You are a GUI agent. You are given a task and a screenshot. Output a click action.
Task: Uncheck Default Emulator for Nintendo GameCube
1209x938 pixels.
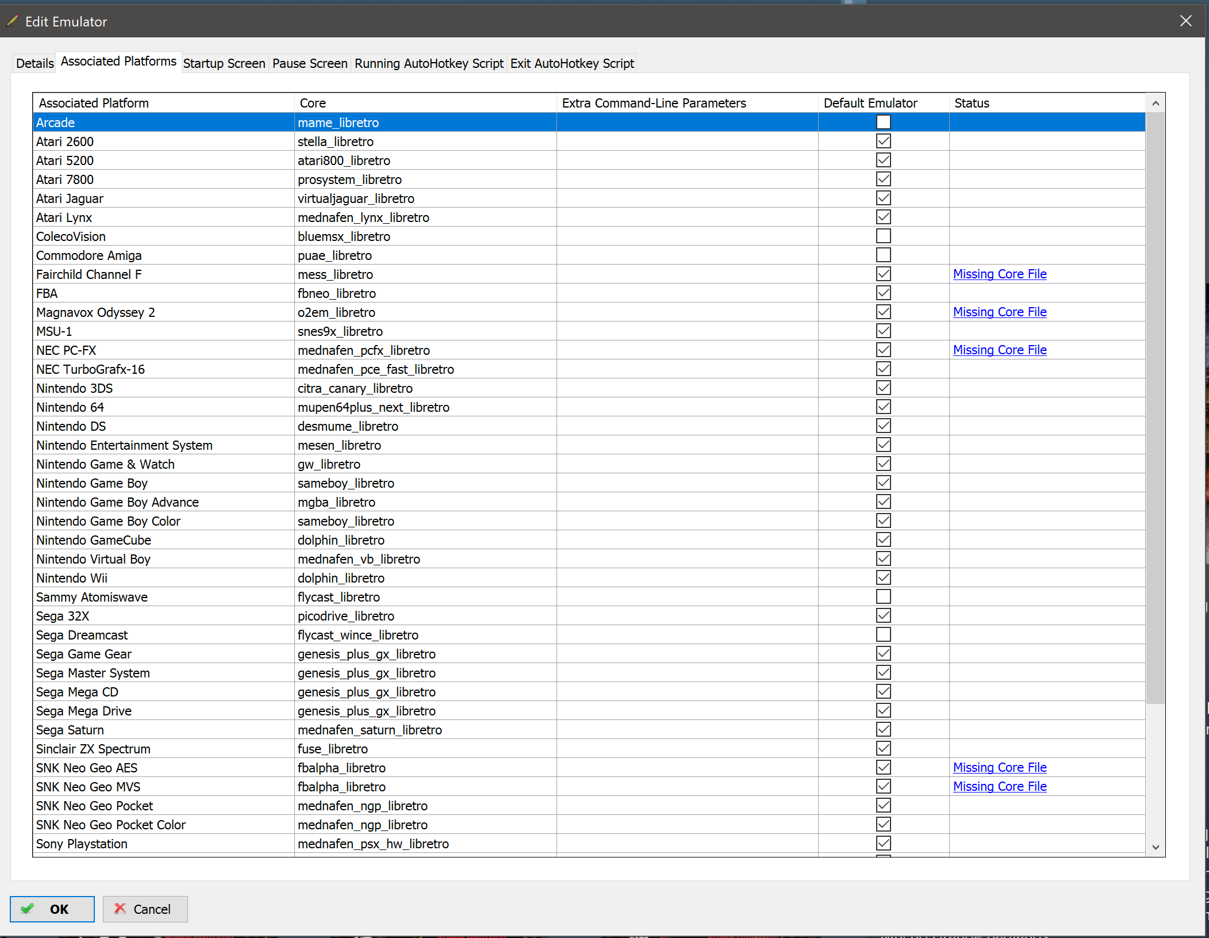tap(884, 539)
